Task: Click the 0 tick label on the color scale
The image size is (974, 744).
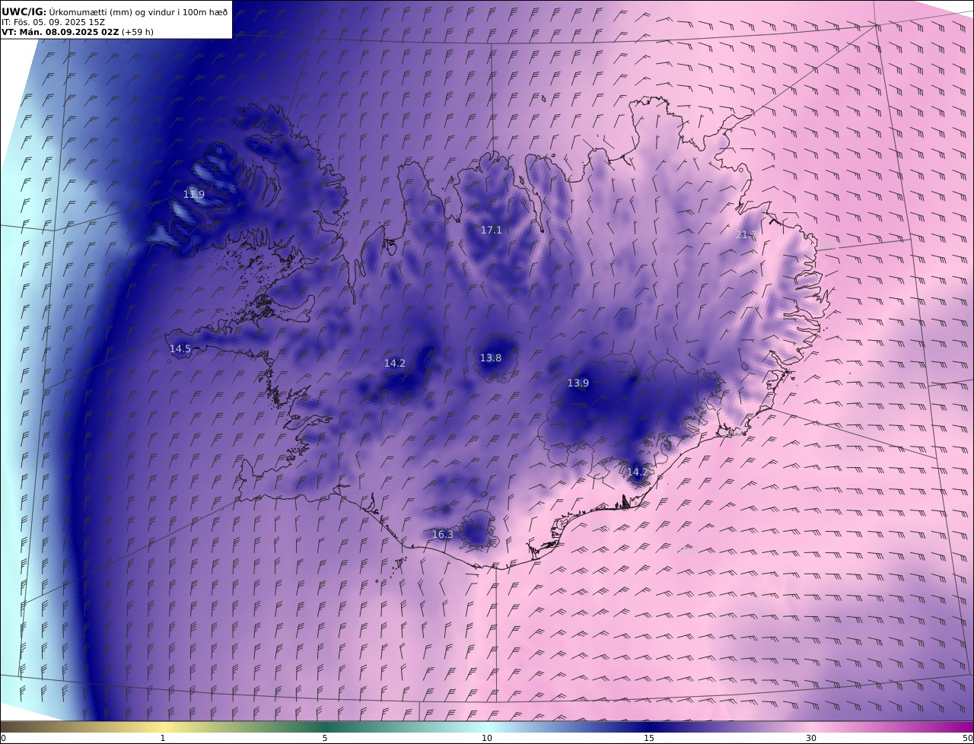Action: [3, 738]
